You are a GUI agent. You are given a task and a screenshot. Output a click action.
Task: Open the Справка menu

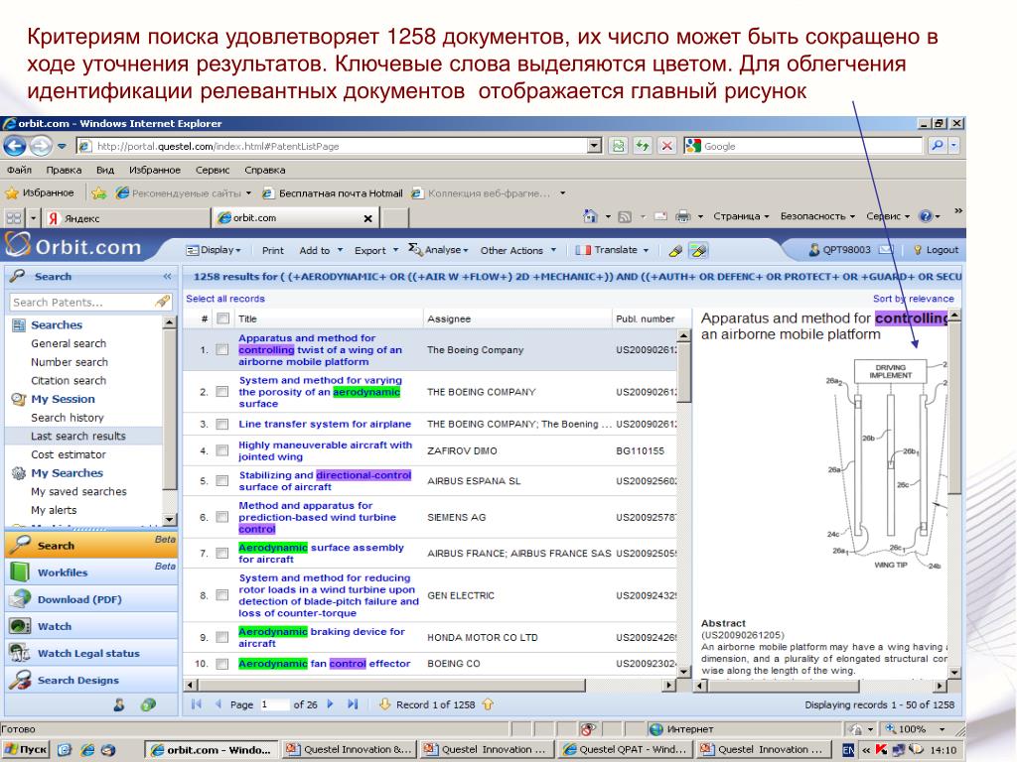coord(264,170)
